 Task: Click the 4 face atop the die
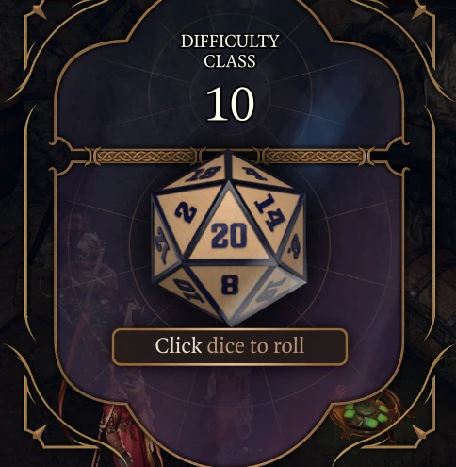click(x=256, y=173)
